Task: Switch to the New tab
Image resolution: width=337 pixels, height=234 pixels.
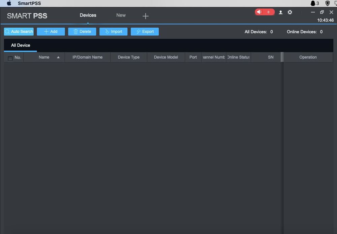Action: (x=121, y=15)
